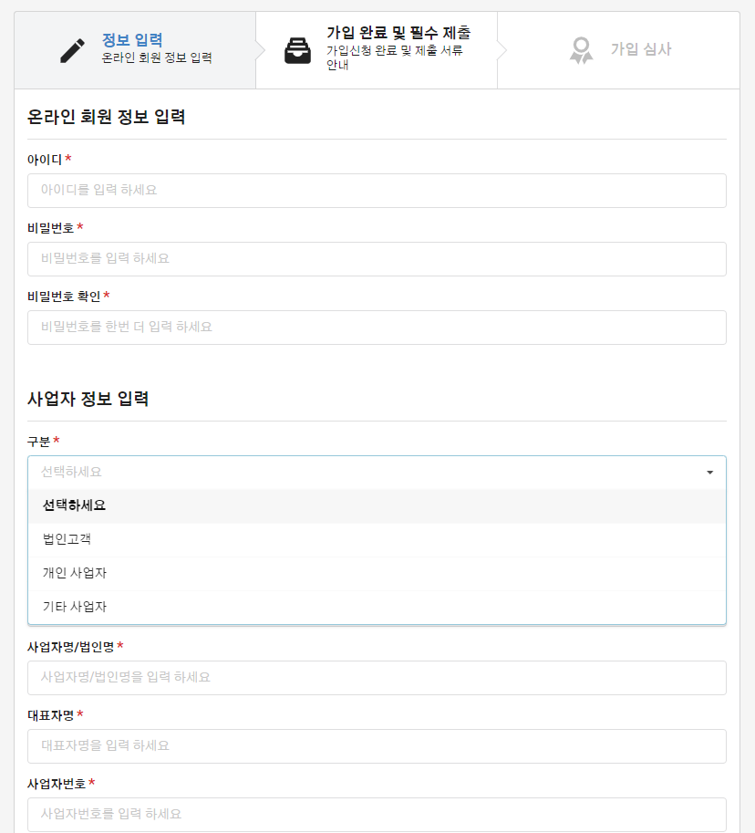Click the 구분 select box field
755x833 pixels.
[x=377, y=473]
